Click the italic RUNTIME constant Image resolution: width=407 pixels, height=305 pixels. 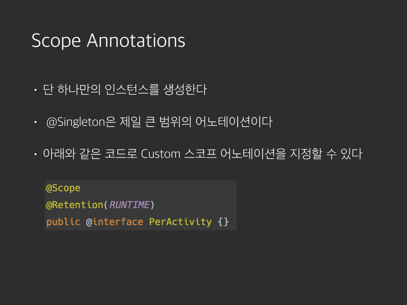point(130,205)
